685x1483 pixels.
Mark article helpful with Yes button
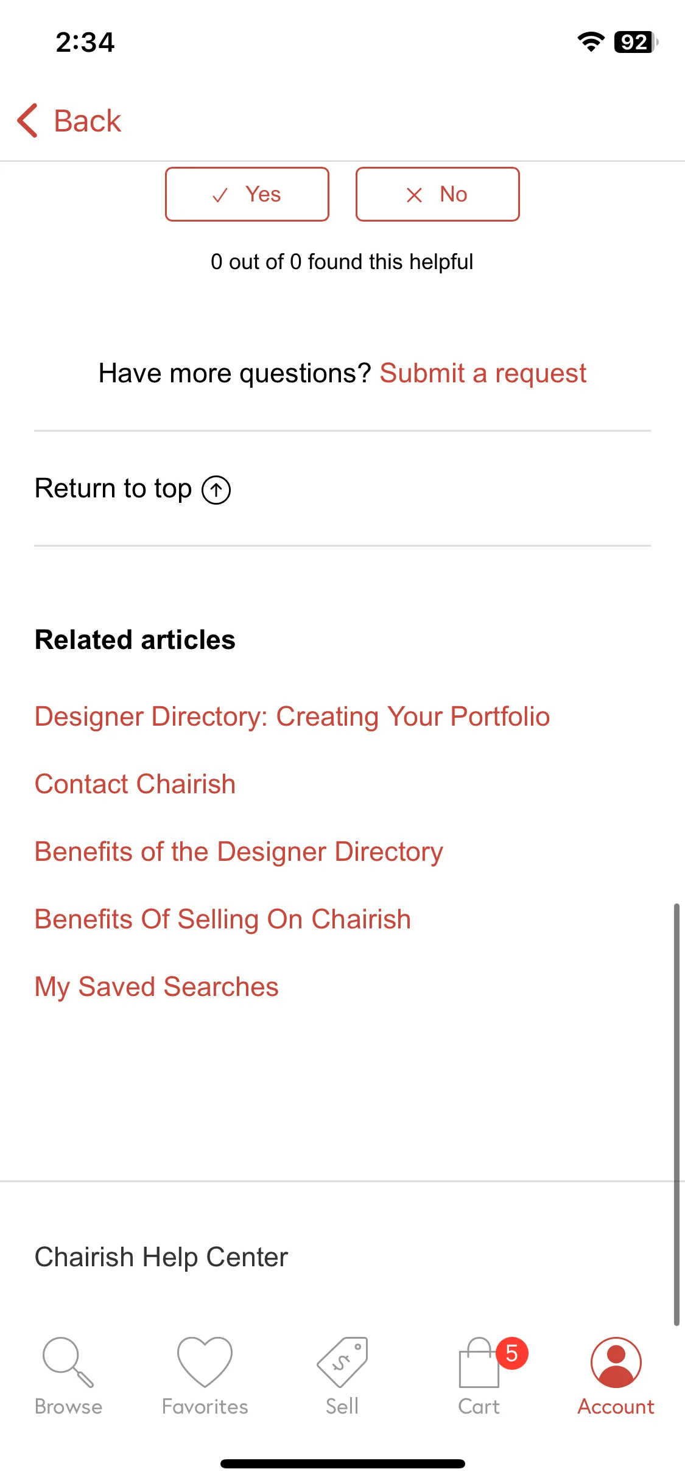click(247, 194)
